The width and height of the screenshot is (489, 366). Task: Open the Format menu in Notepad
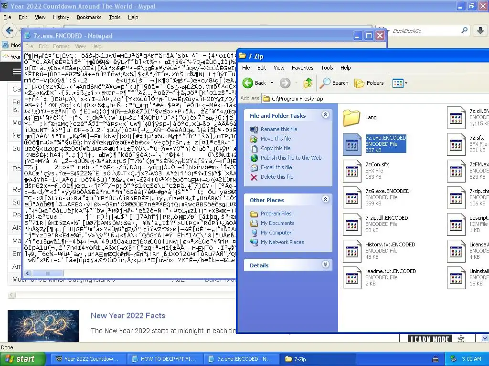[x=61, y=46]
